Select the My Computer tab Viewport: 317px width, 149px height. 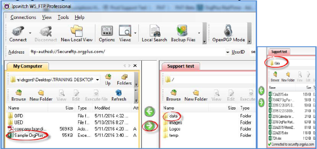tap(28, 66)
